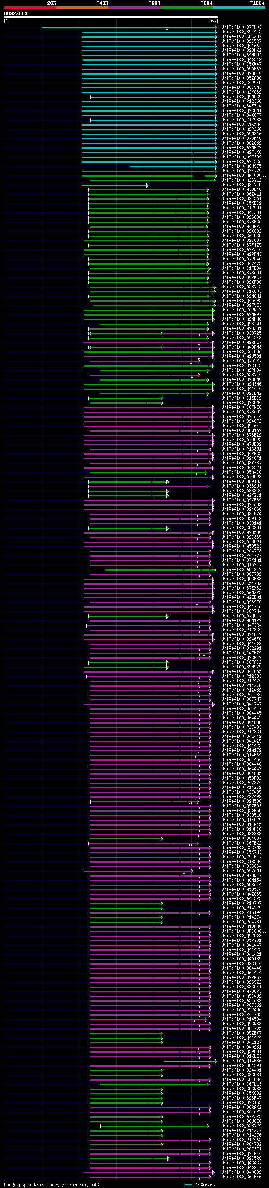
Task: Select the query label BB927603
Action: pos(16,13)
